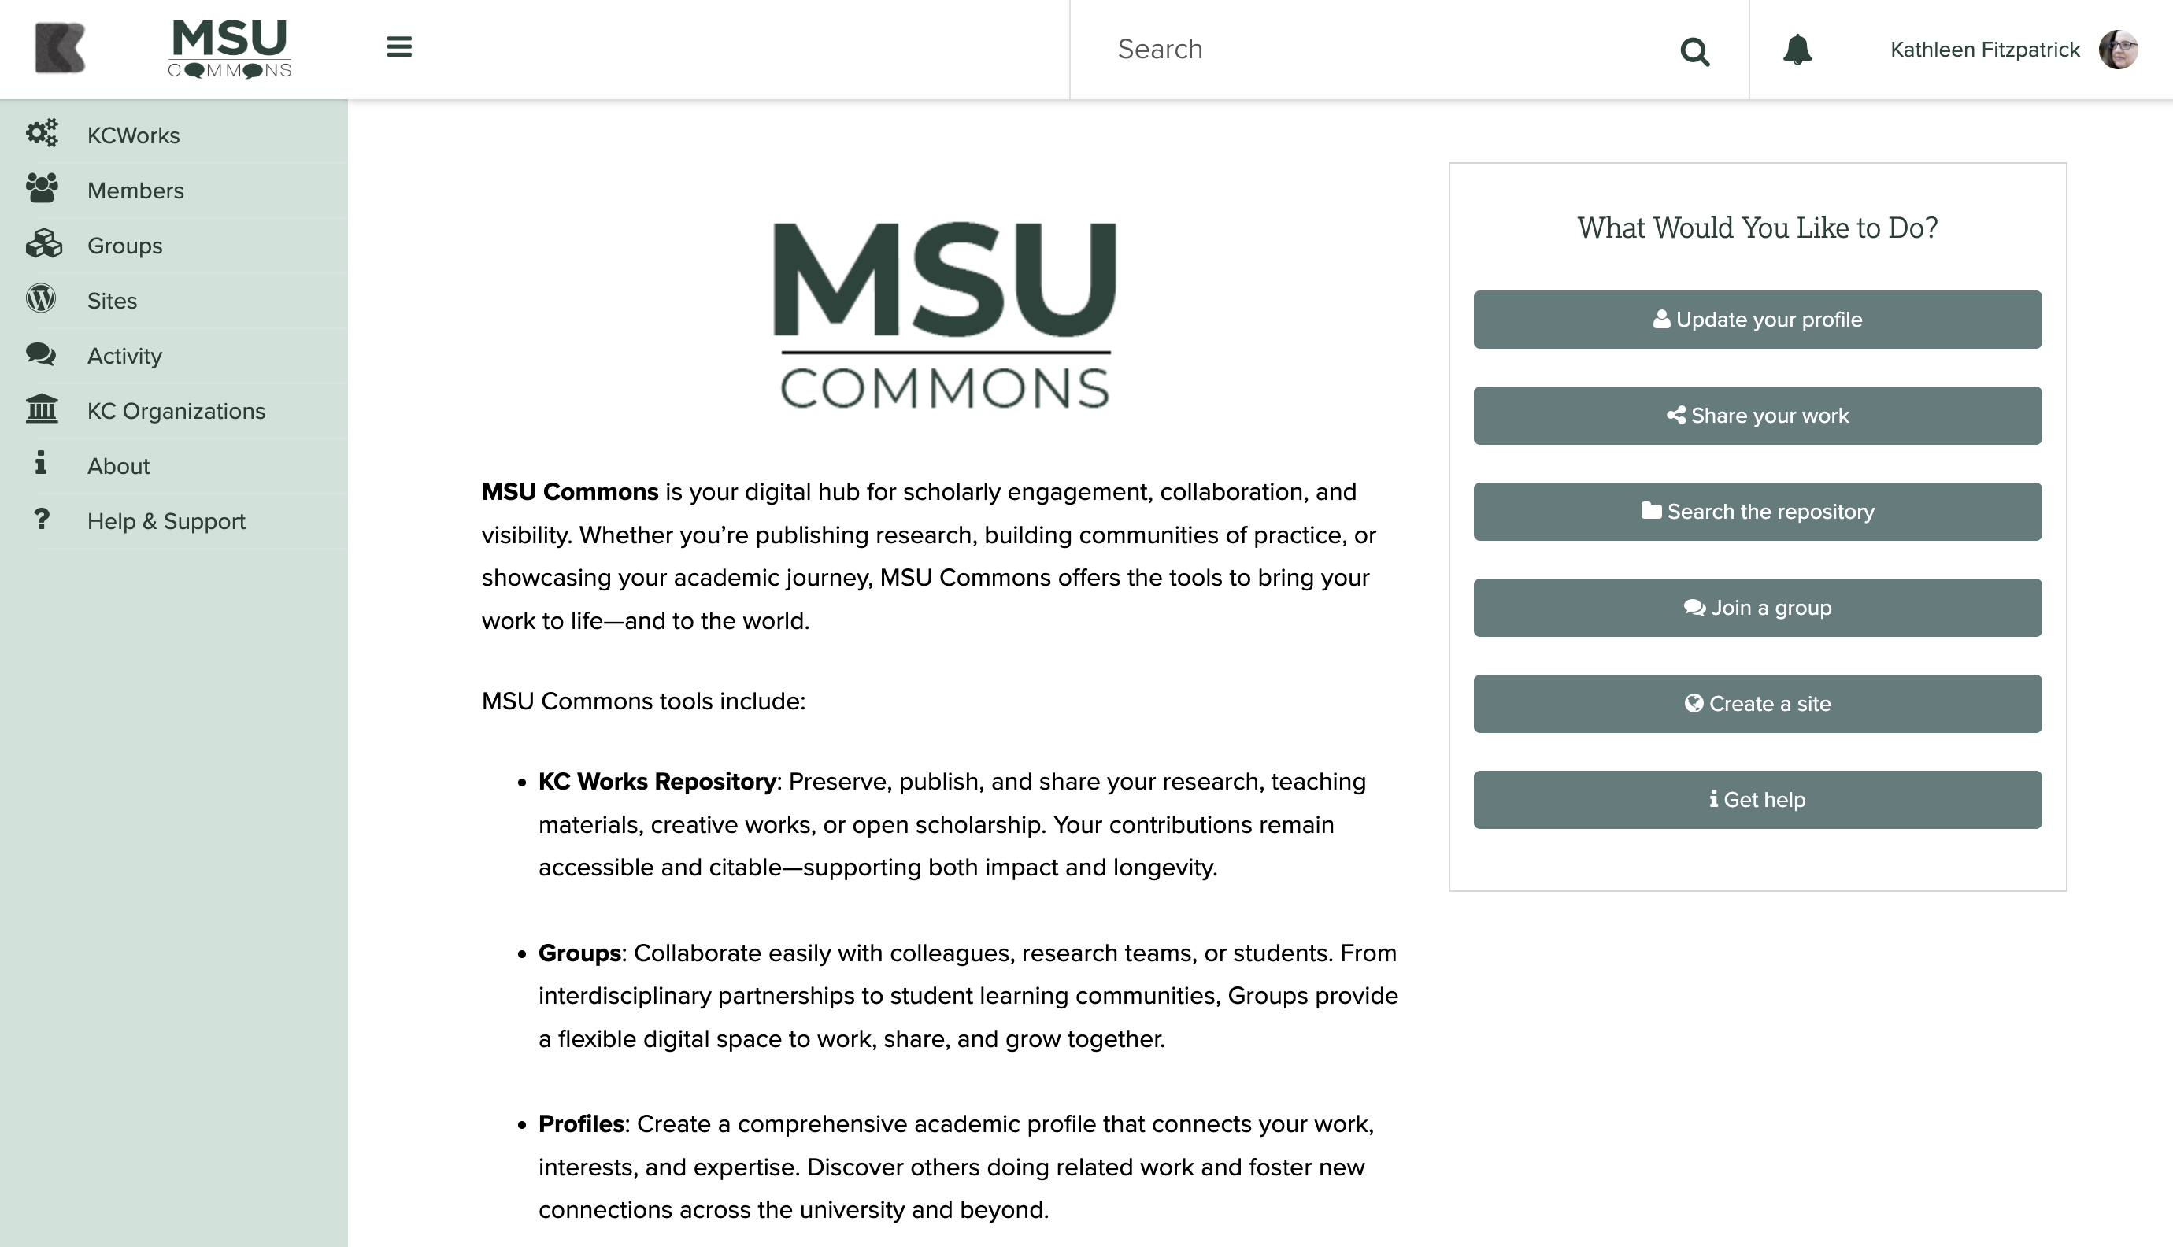Click the Update your profile button
Viewport: 2173px width, 1247px height.
click(x=1757, y=320)
